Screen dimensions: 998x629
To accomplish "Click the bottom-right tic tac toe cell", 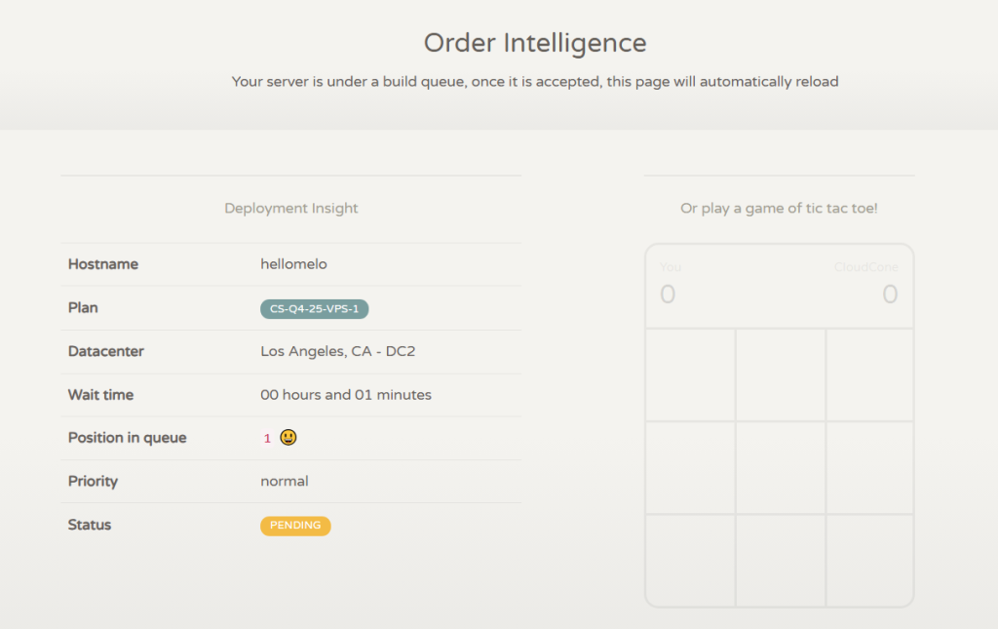I will coord(869,560).
